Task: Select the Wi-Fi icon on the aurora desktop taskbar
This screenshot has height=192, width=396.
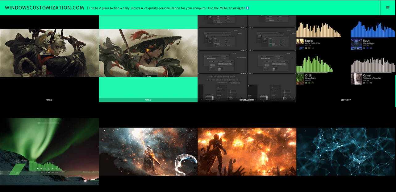Action: pyautogui.click(x=48, y=173)
